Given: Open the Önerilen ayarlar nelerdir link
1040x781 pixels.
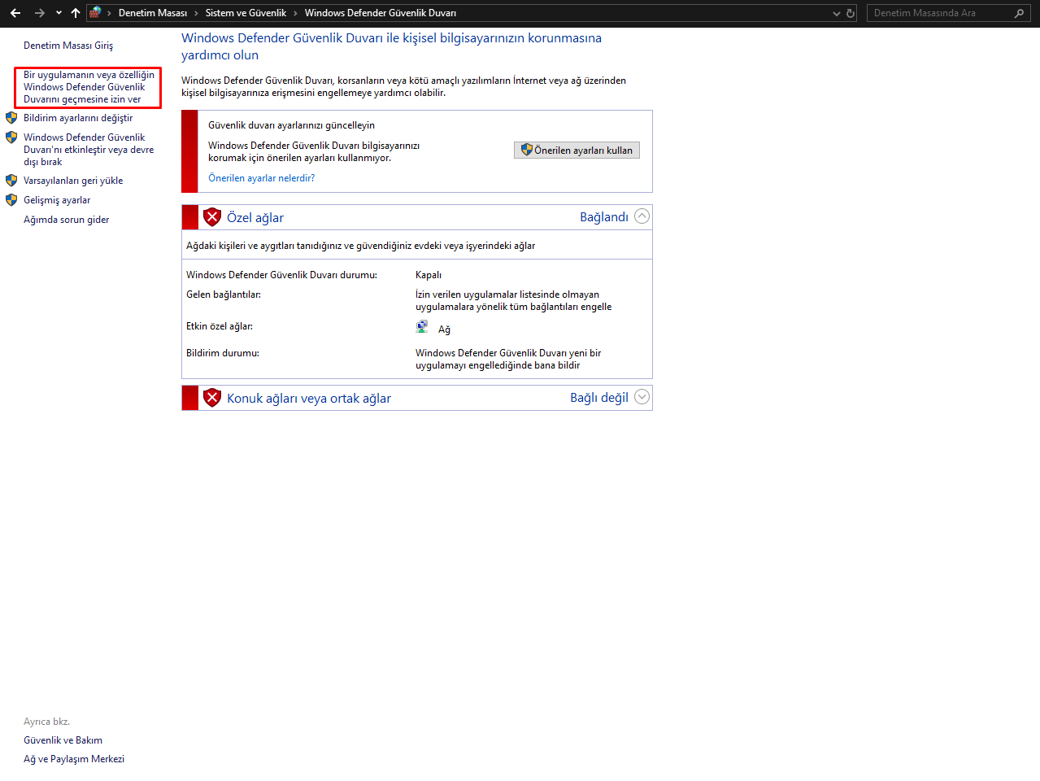Looking at the screenshot, I should [261, 177].
